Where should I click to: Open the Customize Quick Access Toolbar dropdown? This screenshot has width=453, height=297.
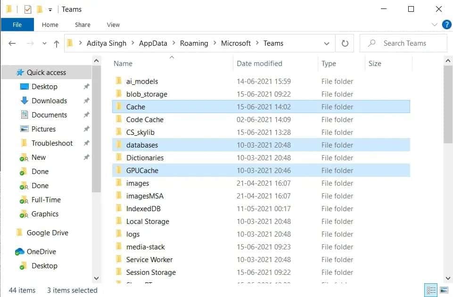point(50,10)
